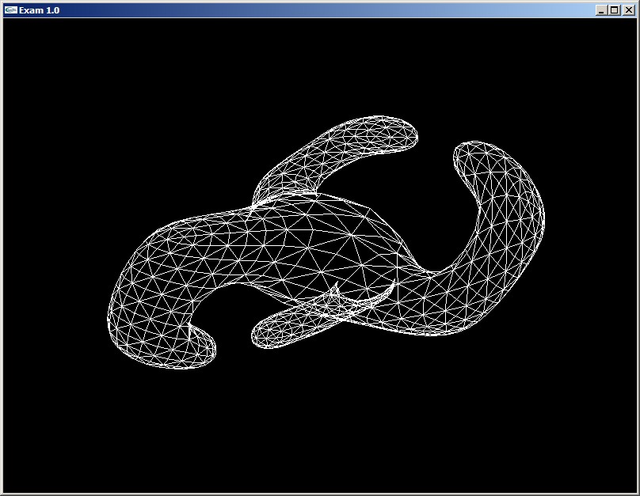This screenshot has width=640, height=496.
Task: Click the Exam 1.0 application icon in title bar
Action: 10,9
